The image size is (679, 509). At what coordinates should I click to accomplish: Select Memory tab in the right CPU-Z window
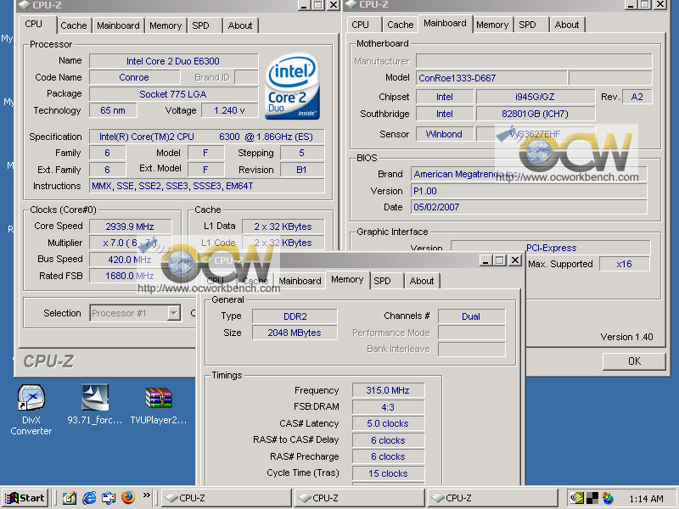click(492, 25)
